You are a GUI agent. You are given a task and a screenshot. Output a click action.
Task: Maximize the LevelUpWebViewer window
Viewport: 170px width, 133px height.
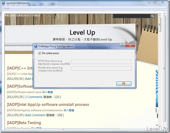click(155, 2)
